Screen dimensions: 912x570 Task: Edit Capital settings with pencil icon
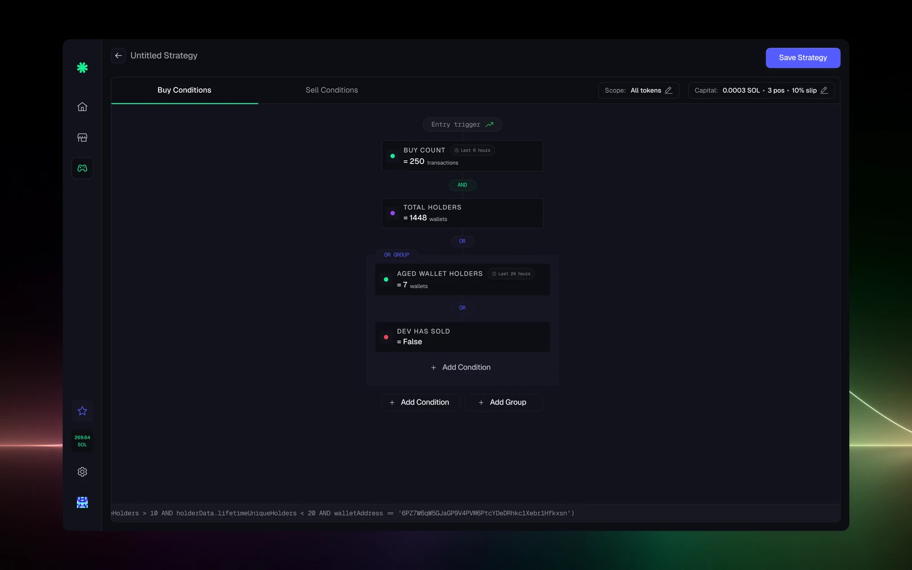tap(824, 90)
